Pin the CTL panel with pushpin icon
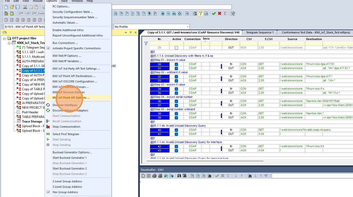This screenshot has height=197, width=353. pyautogui.click(x=131, y=32)
